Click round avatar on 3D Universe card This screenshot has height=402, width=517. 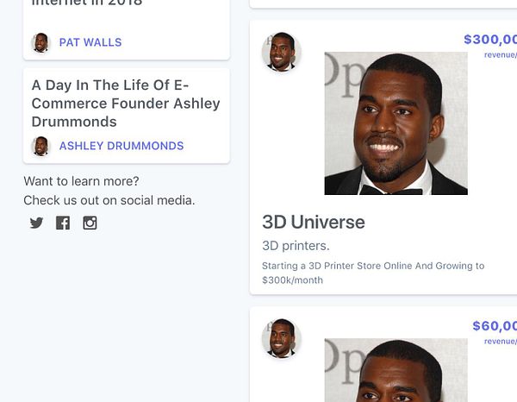[281, 52]
